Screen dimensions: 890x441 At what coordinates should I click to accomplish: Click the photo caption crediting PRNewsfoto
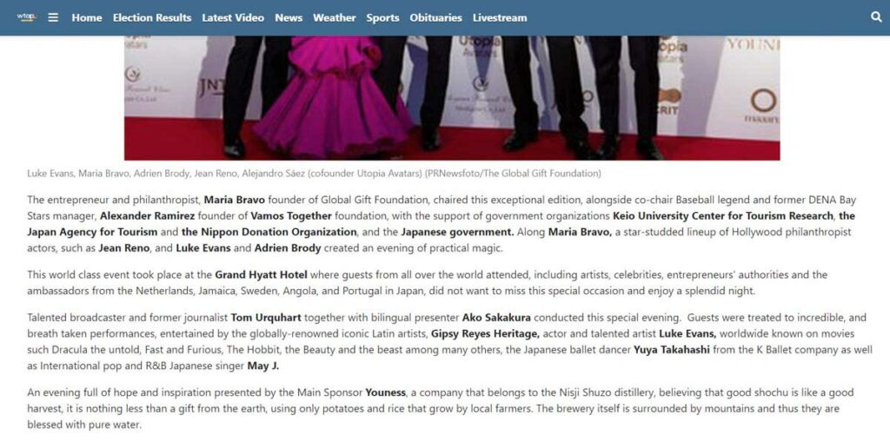point(314,174)
